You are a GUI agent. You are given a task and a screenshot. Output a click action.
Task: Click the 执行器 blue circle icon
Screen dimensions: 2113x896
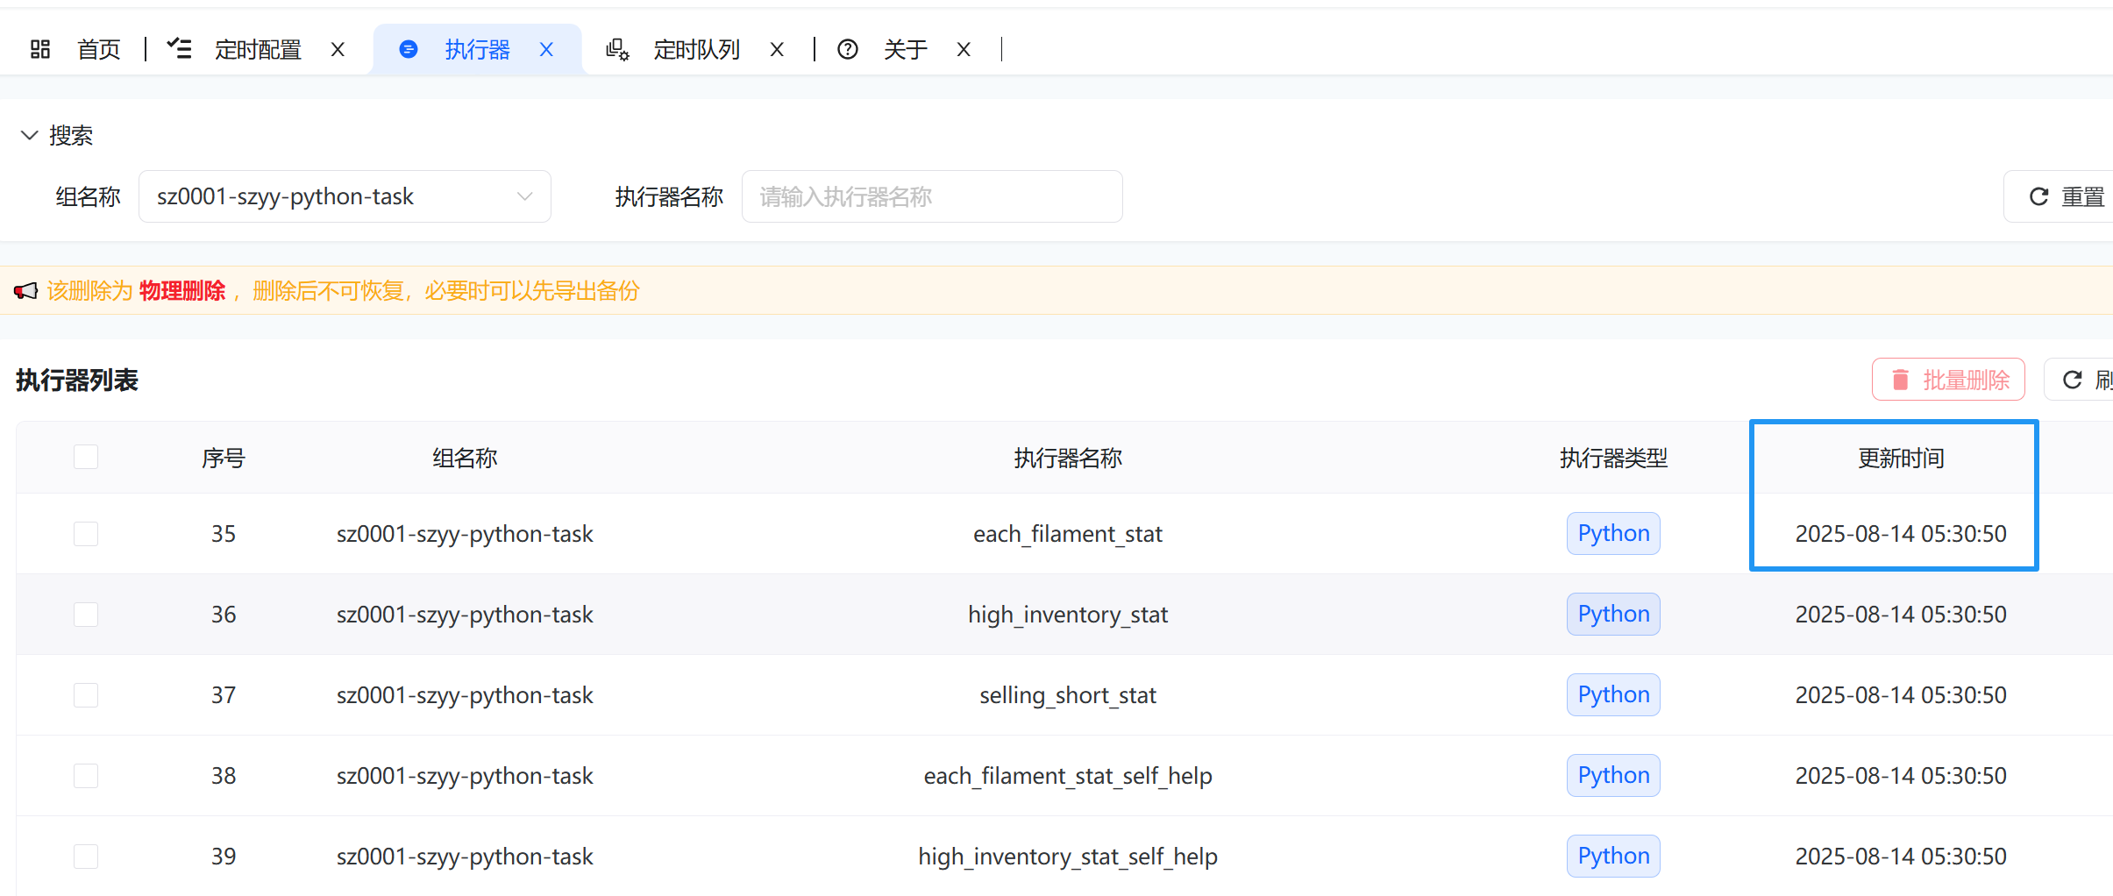click(409, 49)
